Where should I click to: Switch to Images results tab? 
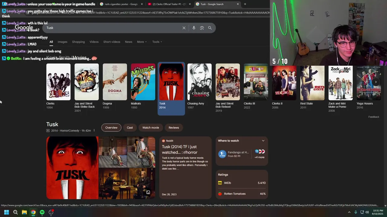pyautogui.click(x=63, y=42)
